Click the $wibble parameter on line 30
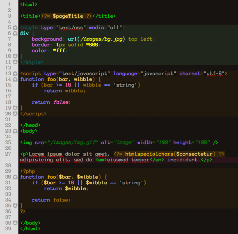The height and width of the screenshot is (234, 238). tap(87, 177)
